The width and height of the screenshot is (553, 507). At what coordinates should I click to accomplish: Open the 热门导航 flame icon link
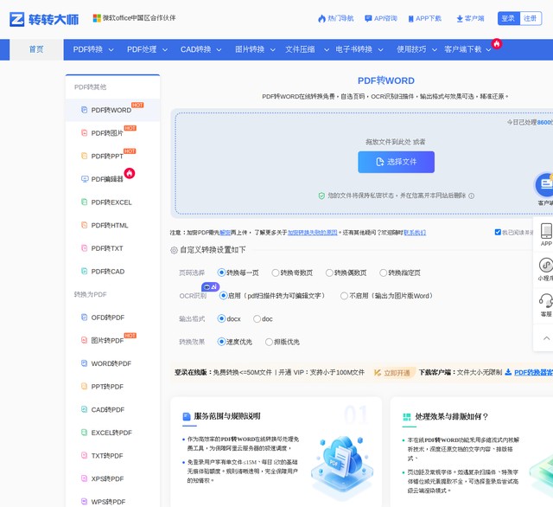pos(321,18)
